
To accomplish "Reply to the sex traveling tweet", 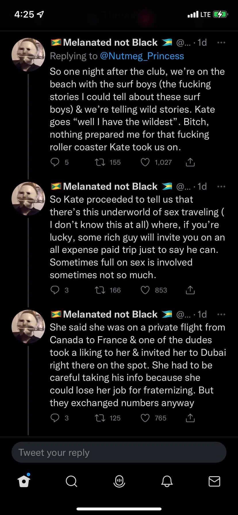I will 55,290.
